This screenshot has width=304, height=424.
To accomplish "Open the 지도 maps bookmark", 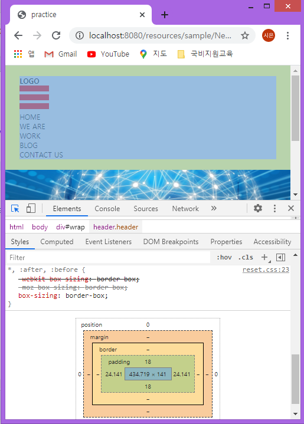I will pos(153,54).
